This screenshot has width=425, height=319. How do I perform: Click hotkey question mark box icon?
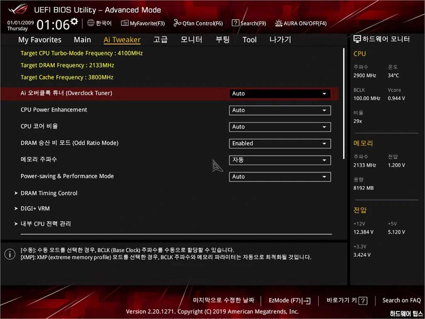(x=363, y=301)
